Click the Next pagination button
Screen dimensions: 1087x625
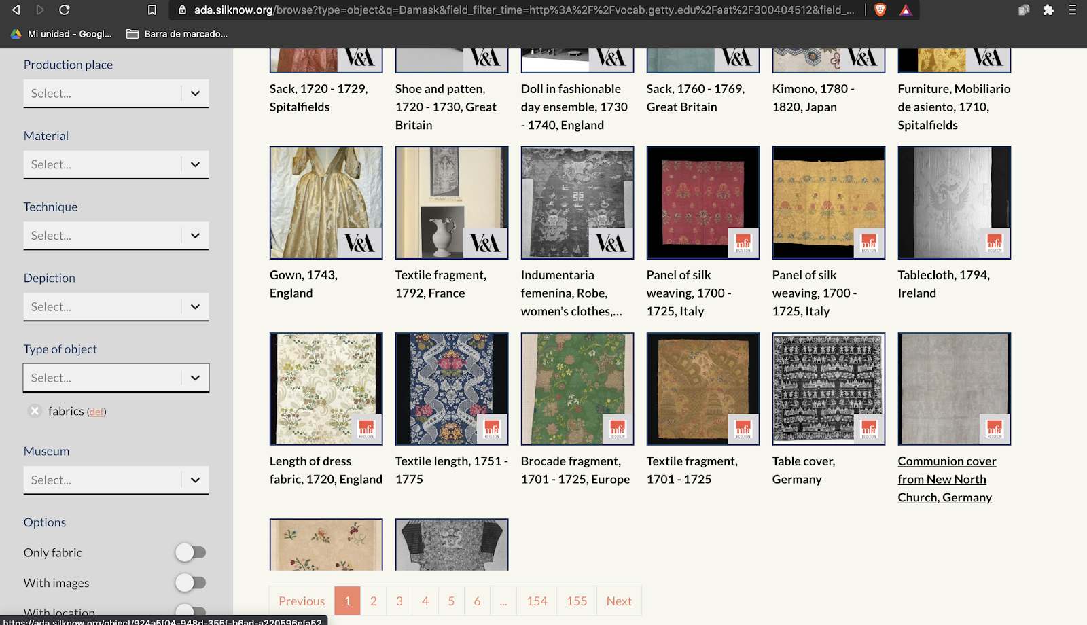(619, 601)
